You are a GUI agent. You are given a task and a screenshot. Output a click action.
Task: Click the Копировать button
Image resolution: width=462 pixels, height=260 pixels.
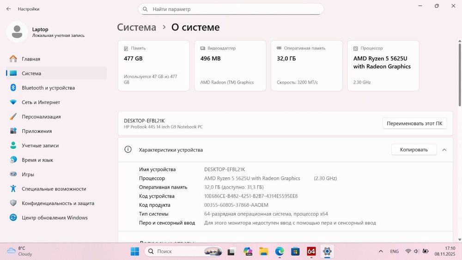pos(413,150)
